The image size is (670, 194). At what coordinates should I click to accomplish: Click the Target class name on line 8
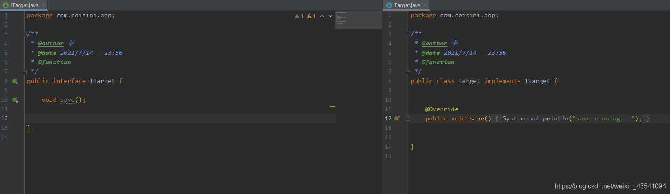point(469,81)
